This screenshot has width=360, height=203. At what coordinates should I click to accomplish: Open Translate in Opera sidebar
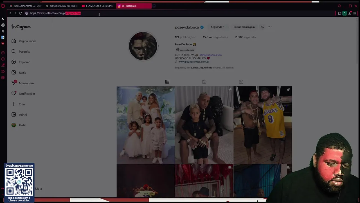[x=3, y=37]
